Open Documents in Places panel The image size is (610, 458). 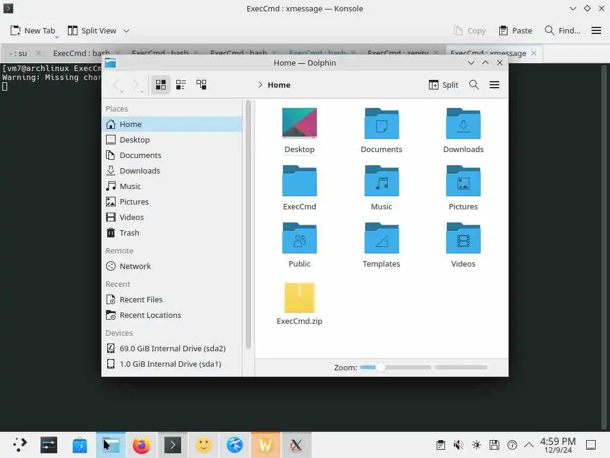(x=172, y=155)
